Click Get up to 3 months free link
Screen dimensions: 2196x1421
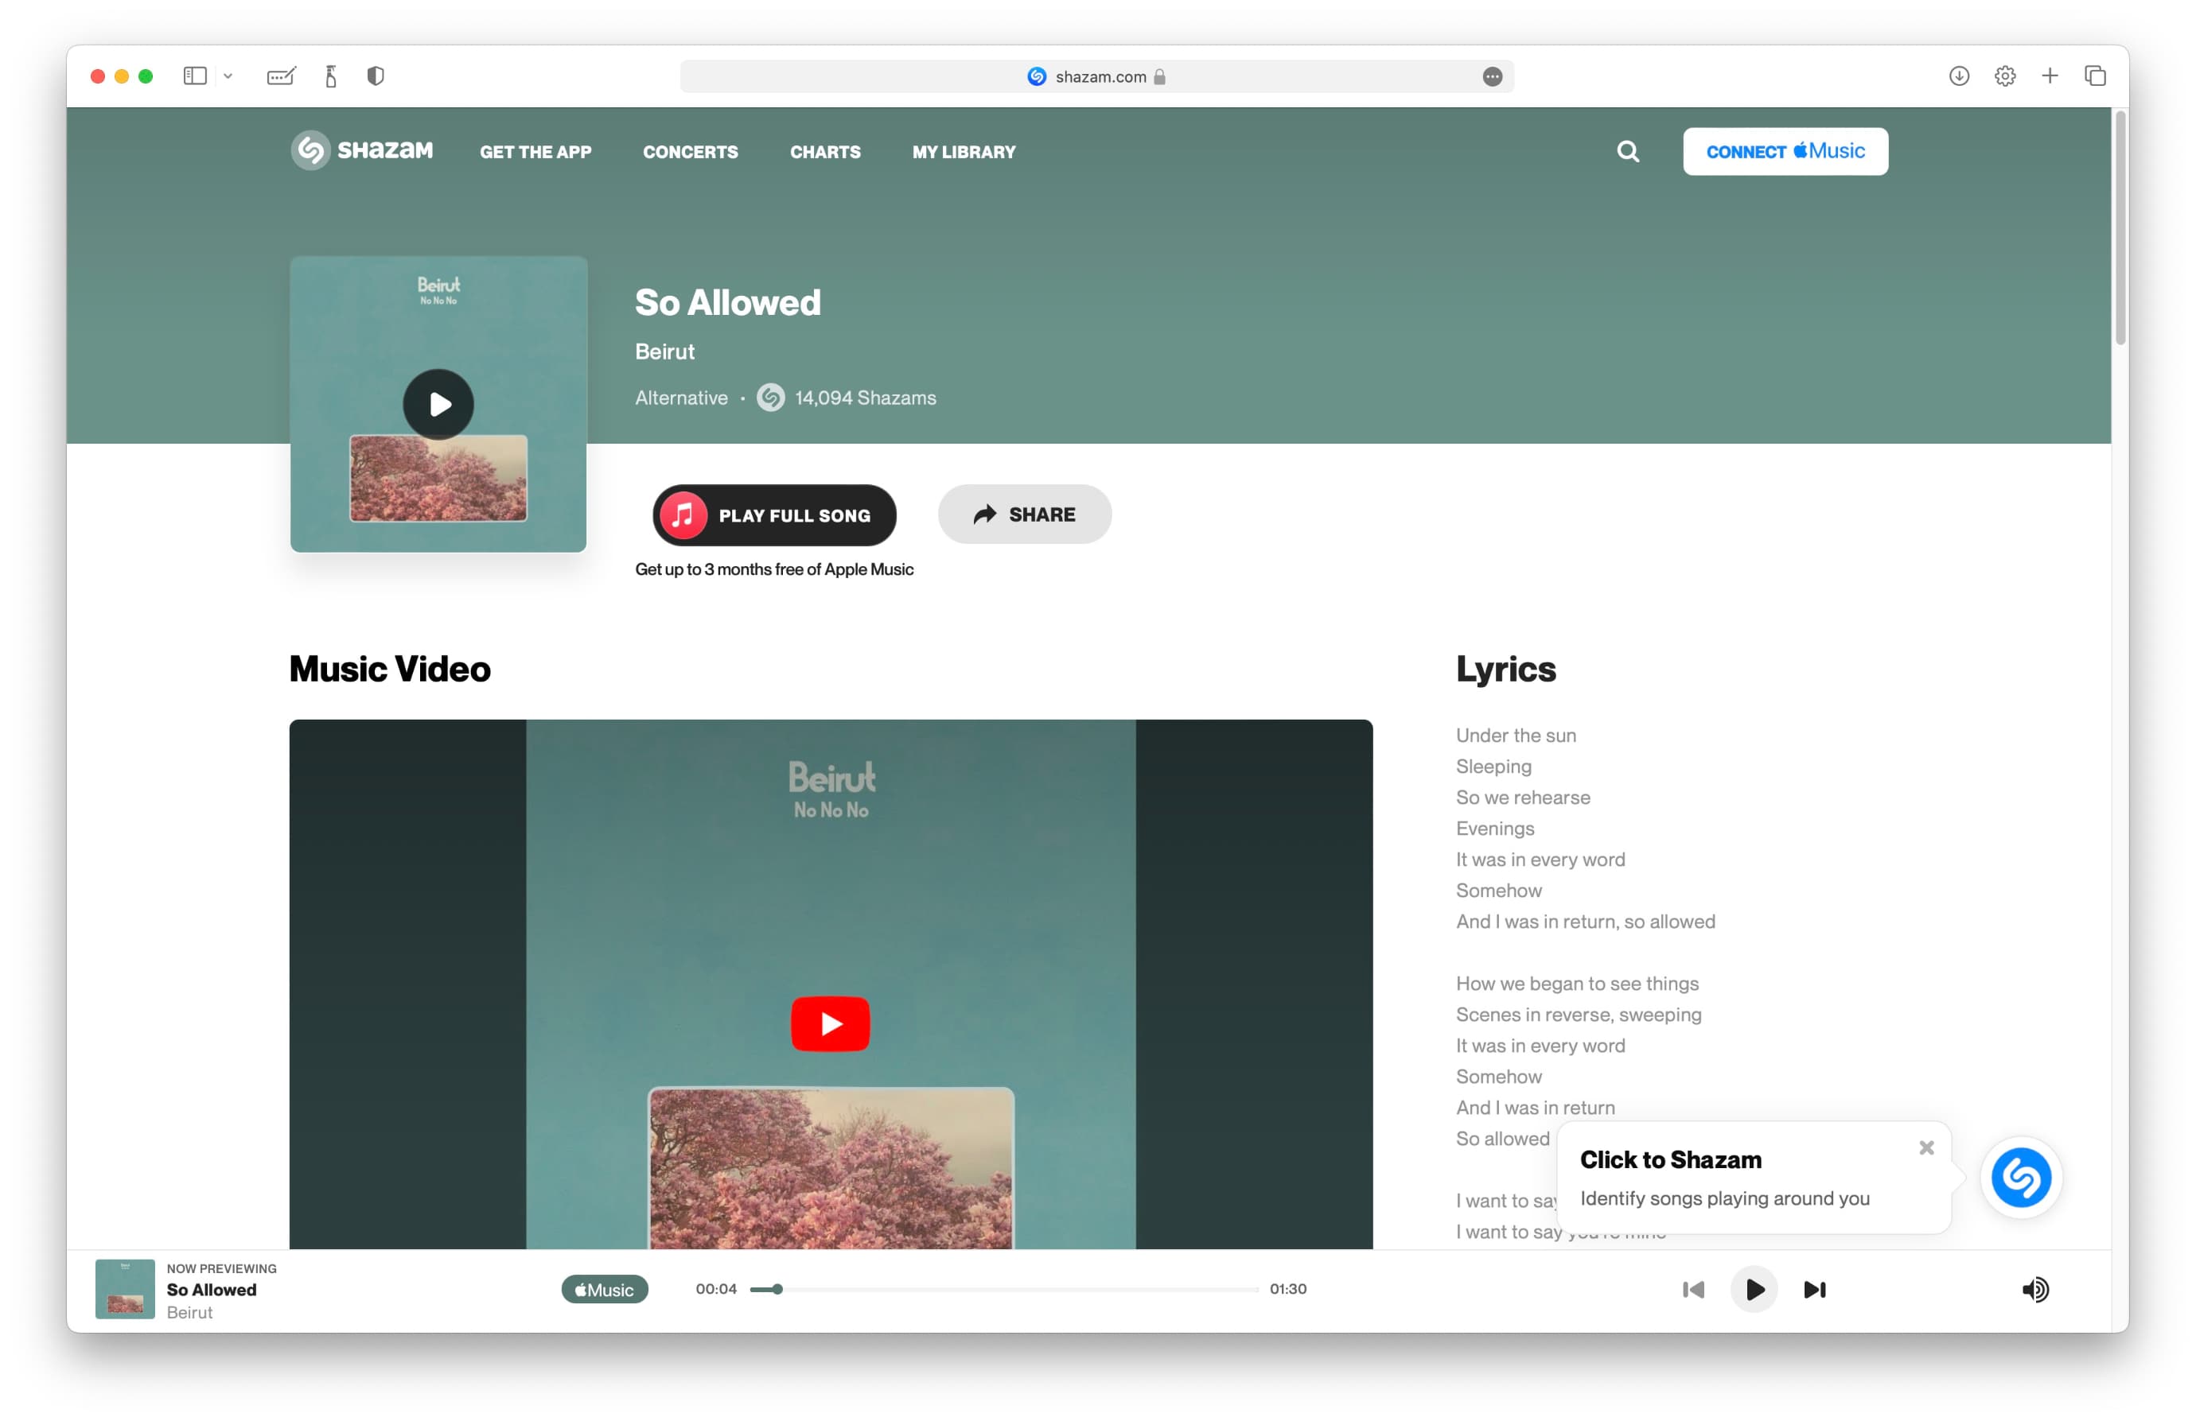click(774, 569)
